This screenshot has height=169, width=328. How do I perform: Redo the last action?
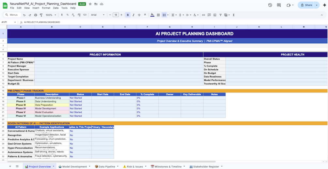(30, 15)
